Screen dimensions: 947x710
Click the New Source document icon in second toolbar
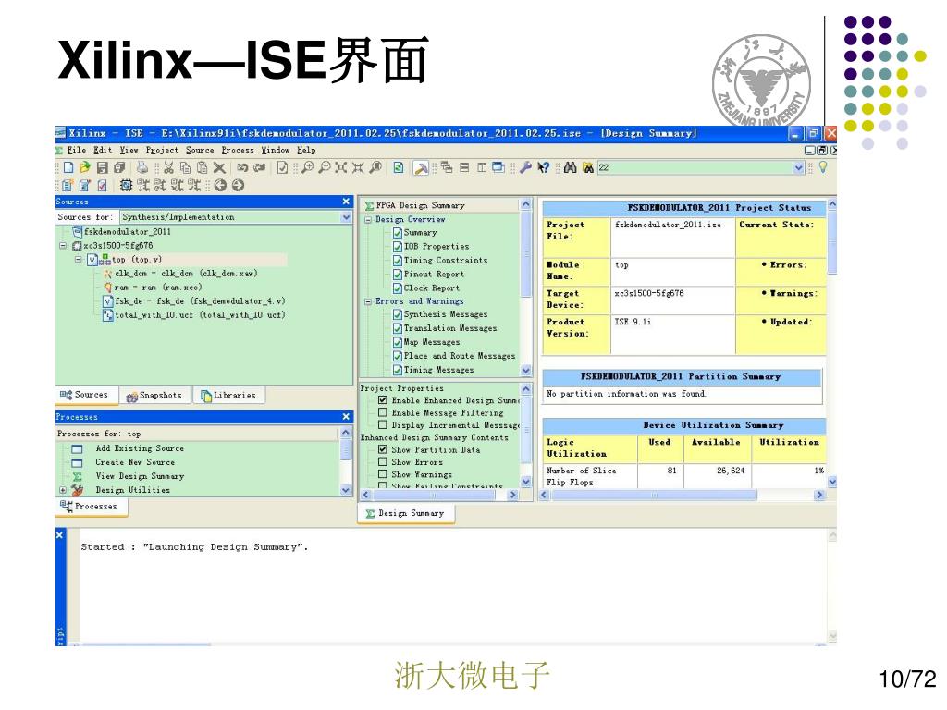67,185
